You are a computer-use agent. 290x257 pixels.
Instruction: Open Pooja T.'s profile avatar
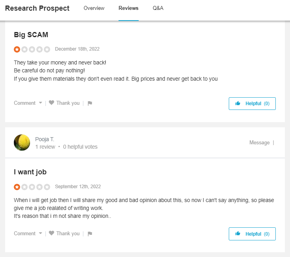click(22, 143)
